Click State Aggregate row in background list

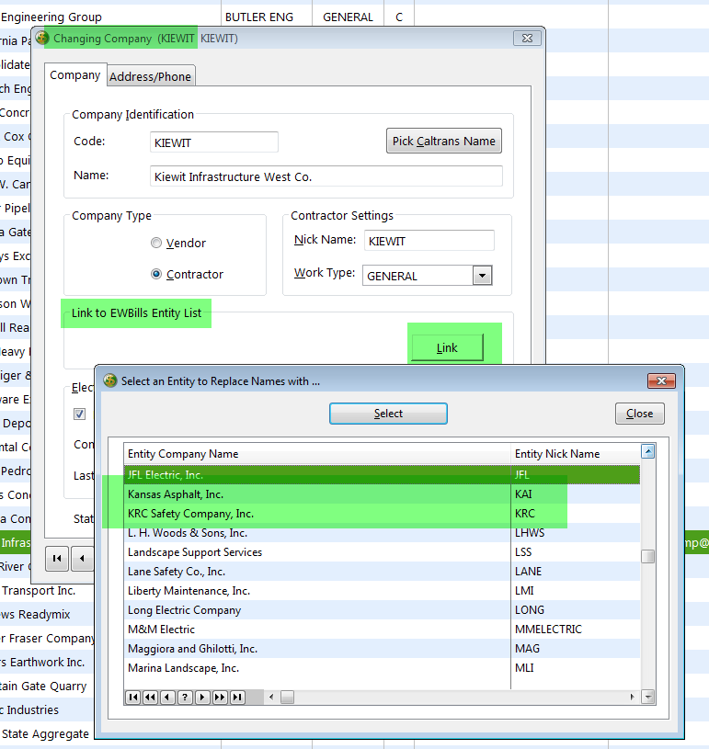click(45, 733)
